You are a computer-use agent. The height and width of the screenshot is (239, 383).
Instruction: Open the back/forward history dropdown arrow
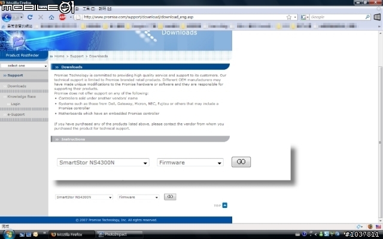[22, 17]
